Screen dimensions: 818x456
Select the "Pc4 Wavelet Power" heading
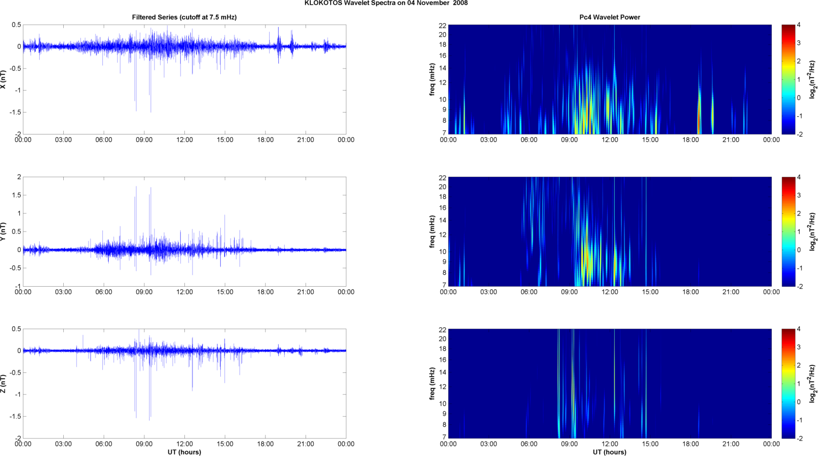609,17
